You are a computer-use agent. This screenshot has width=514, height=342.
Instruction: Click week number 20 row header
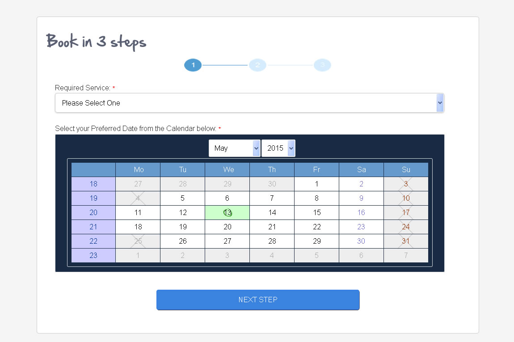tap(93, 213)
